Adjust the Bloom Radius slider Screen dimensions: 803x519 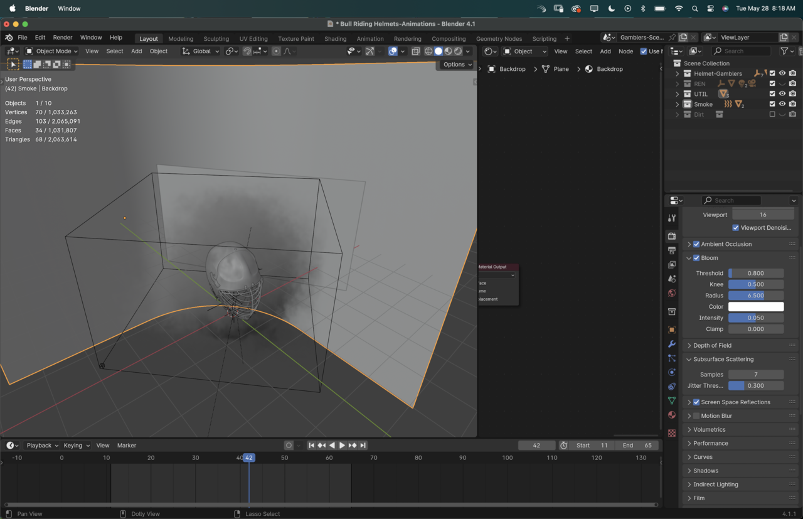click(x=756, y=296)
